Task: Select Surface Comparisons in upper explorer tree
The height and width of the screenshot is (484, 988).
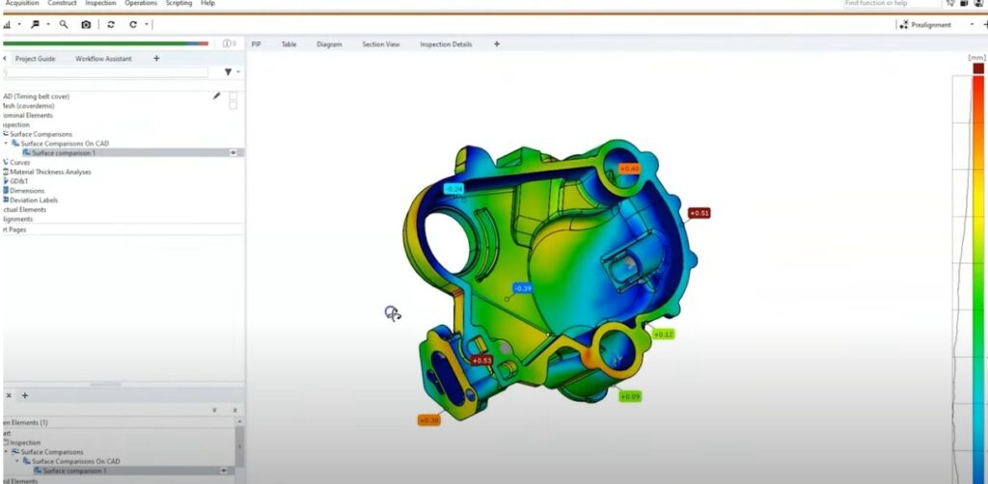Action: (x=41, y=134)
